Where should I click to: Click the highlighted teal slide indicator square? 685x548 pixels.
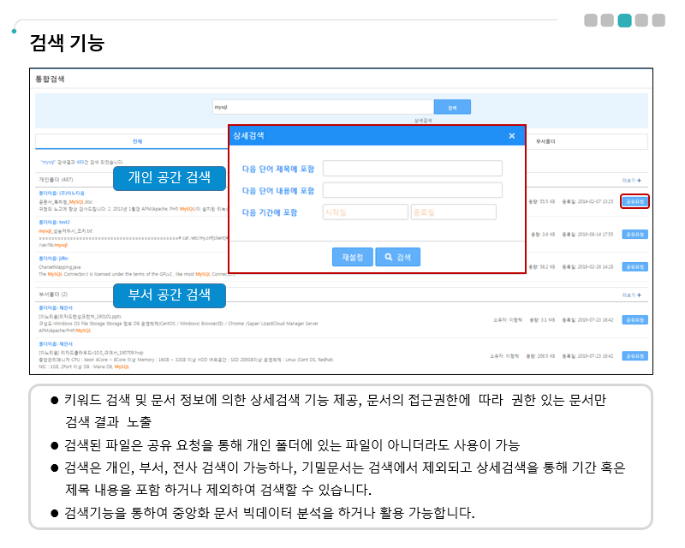point(624,21)
